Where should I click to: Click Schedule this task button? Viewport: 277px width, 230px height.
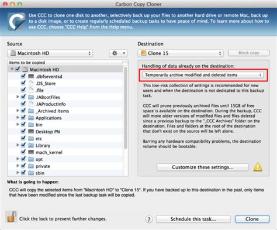coord(193,219)
